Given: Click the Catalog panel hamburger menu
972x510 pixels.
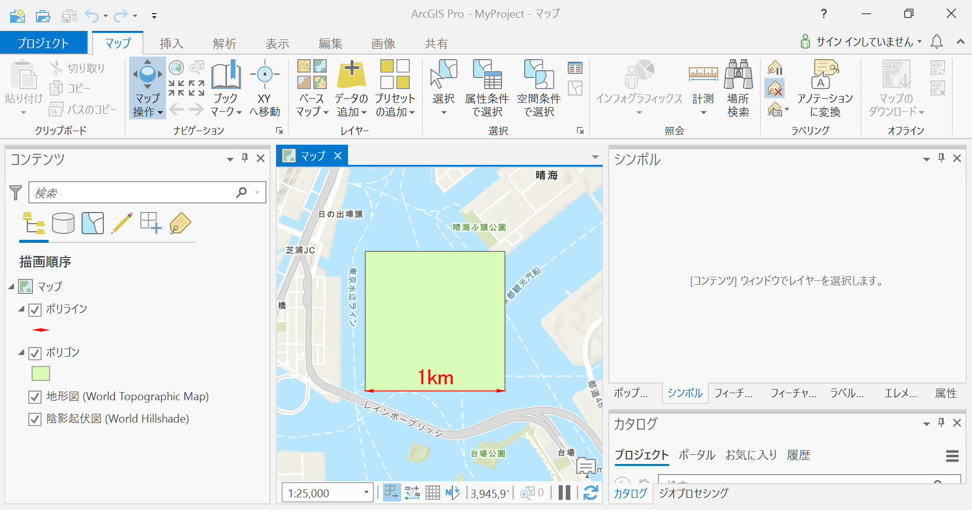Looking at the screenshot, I should coord(952,456).
